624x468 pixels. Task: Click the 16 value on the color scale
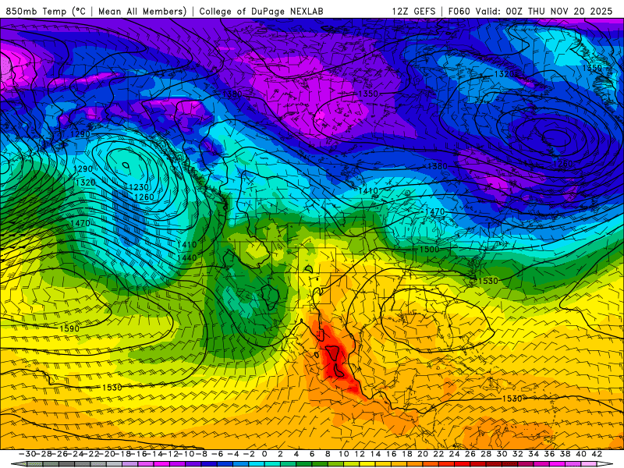click(392, 454)
